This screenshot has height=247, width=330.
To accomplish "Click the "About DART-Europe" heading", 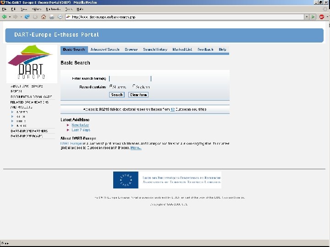I will (78, 138).
